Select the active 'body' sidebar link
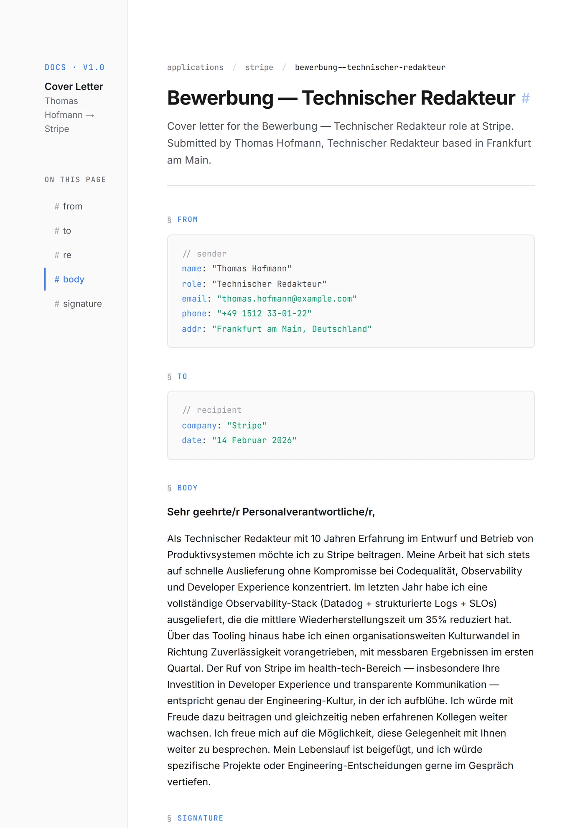The width and height of the screenshot is (585, 828). coord(69,279)
